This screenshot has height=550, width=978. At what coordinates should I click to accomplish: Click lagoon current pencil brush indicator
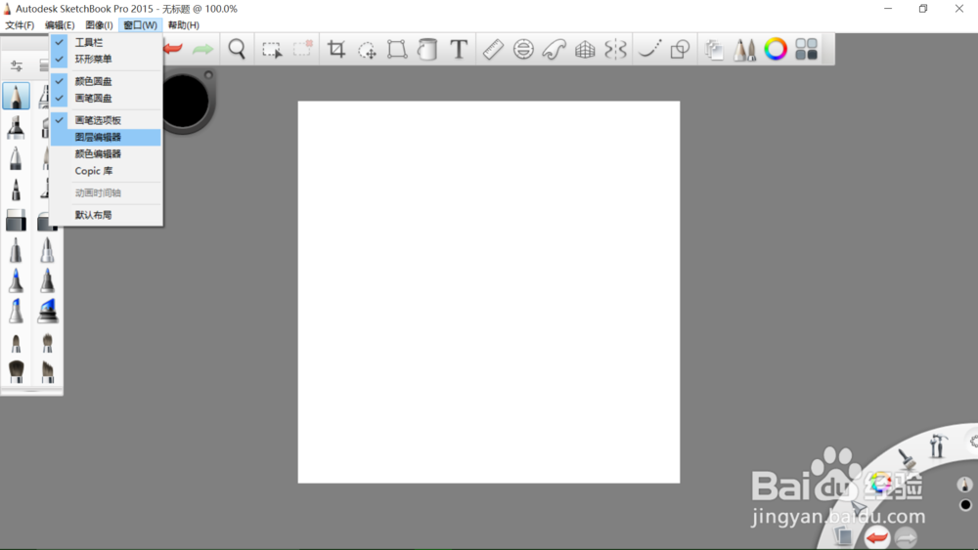(965, 485)
